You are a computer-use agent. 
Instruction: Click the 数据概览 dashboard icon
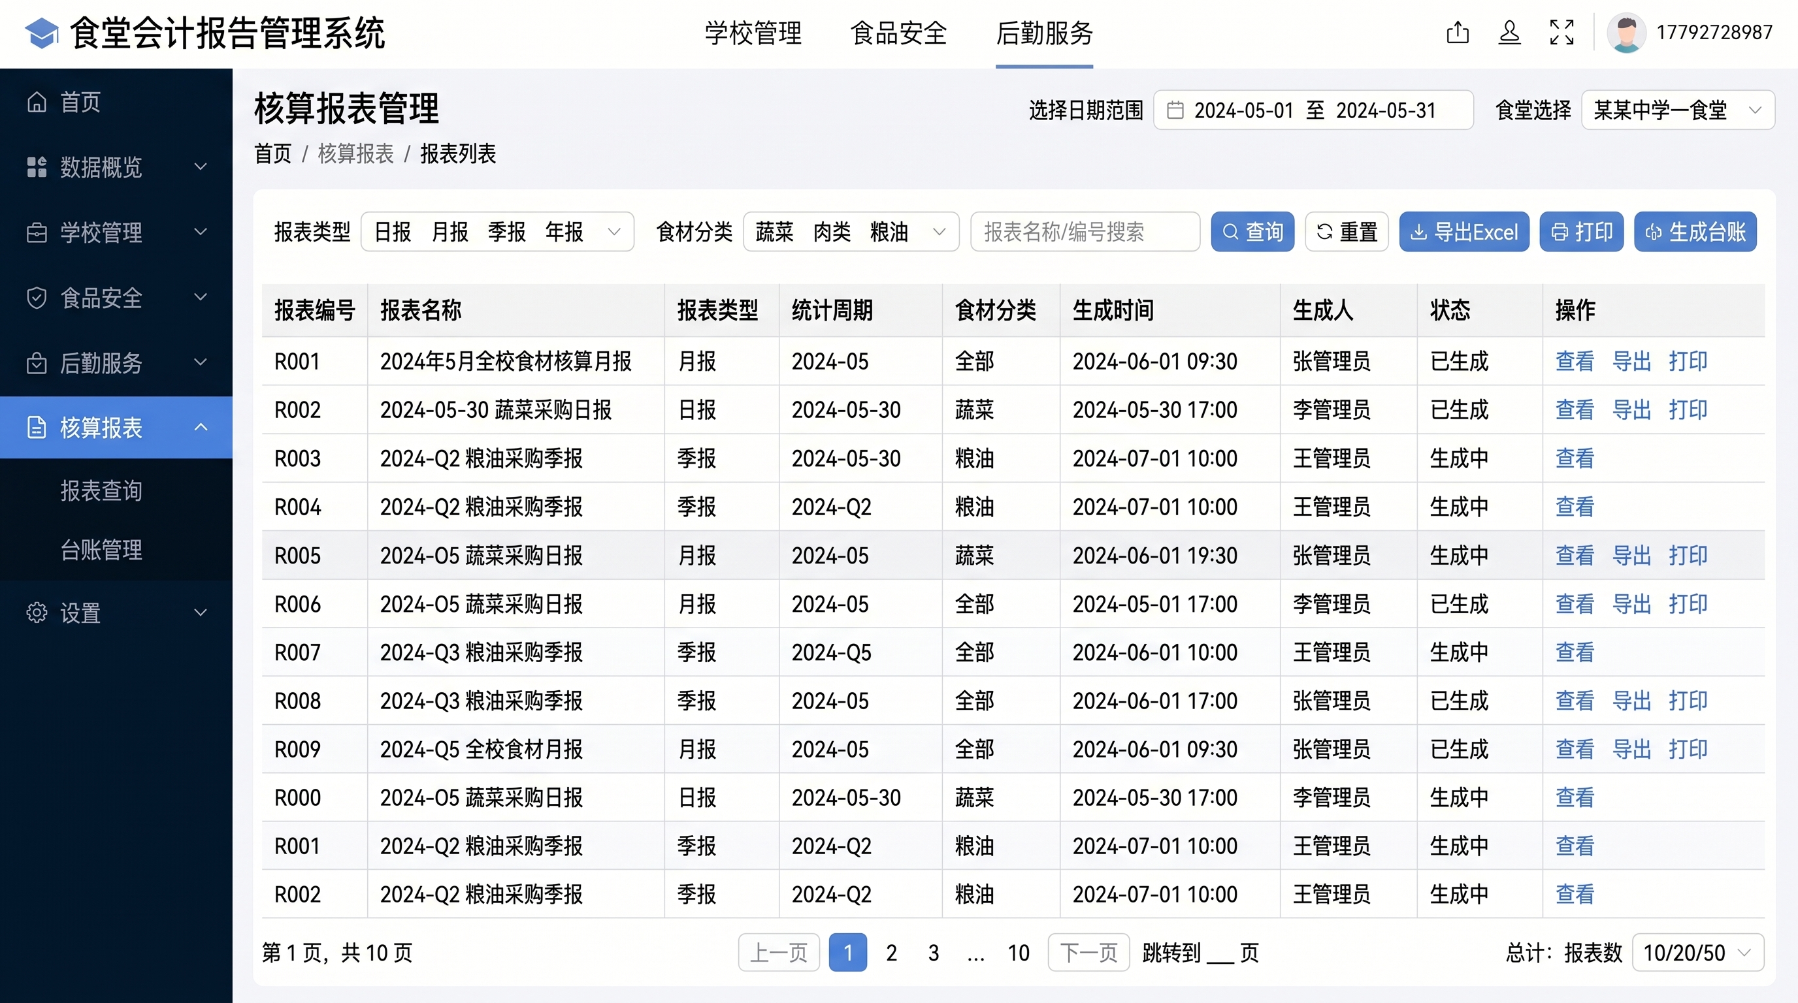(x=37, y=167)
